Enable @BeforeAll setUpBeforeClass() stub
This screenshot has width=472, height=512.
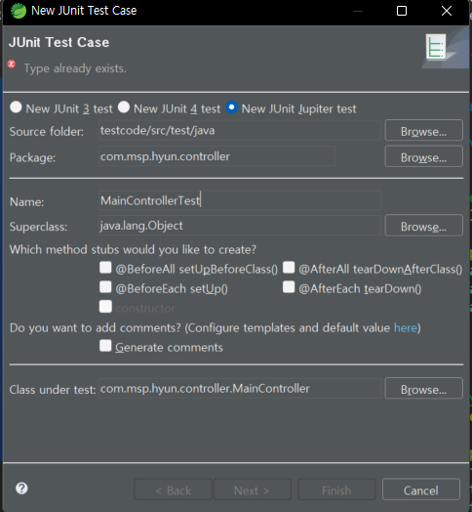(x=105, y=268)
